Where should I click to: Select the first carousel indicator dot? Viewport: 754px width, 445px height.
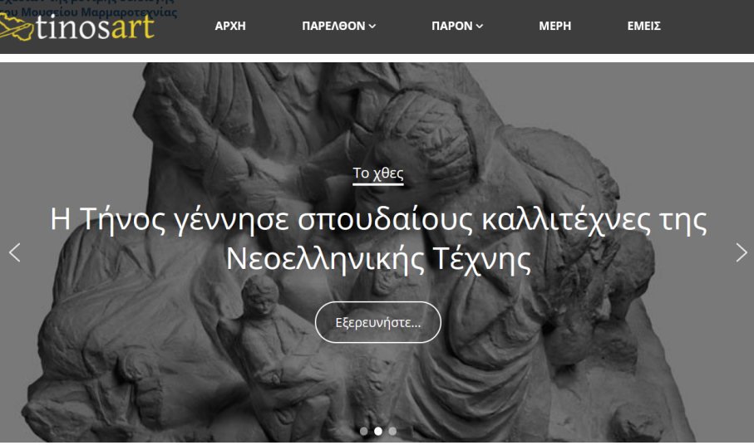pyautogui.click(x=363, y=431)
